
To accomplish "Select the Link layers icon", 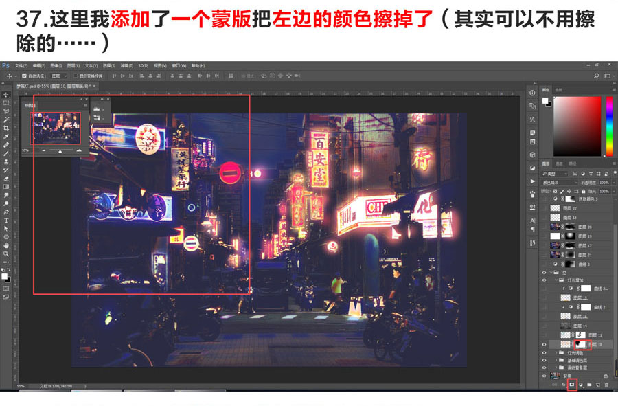I will (553, 385).
